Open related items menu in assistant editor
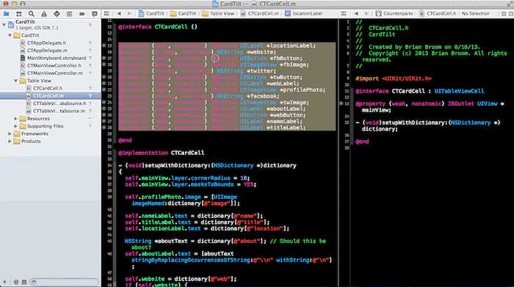This screenshot has width=514, height=287. point(344,13)
